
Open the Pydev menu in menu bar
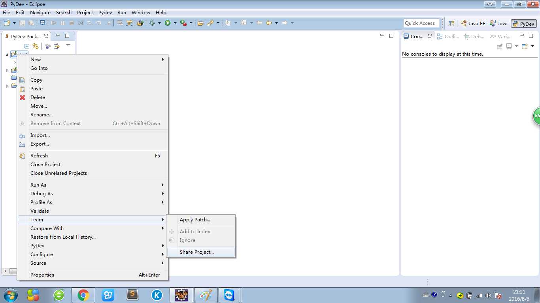point(105,13)
